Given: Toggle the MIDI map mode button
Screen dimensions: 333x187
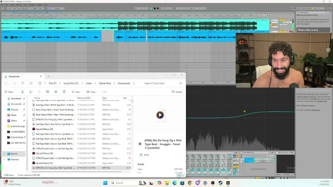Looking at the screenshot, I should (304, 8).
